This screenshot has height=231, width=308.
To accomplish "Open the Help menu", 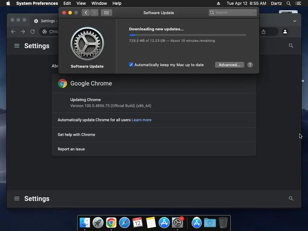I will point(117,3).
